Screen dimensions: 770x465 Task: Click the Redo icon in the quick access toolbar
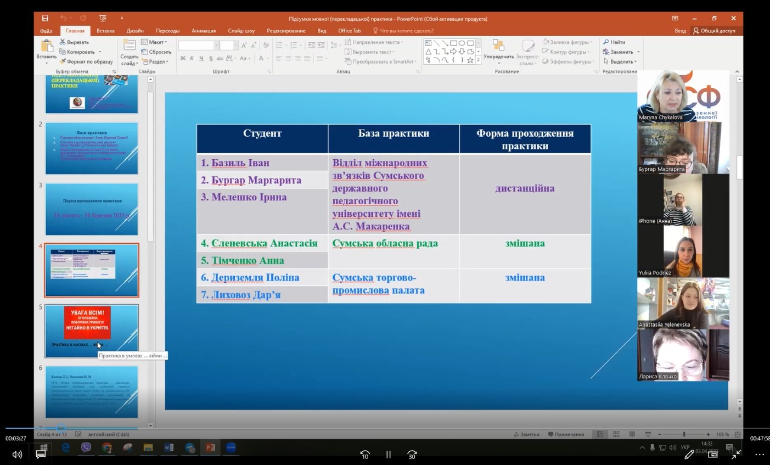point(83,18)
